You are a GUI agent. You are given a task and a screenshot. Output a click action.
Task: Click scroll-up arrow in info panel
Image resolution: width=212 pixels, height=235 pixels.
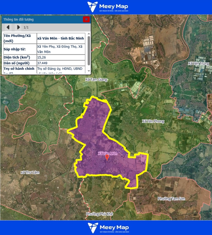(x=88, y=34)
